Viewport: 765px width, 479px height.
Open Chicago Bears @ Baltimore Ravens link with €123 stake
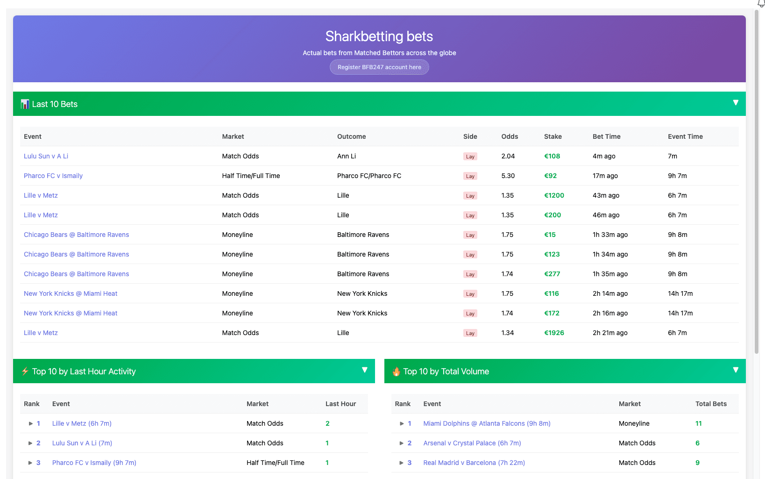[76, 254]
